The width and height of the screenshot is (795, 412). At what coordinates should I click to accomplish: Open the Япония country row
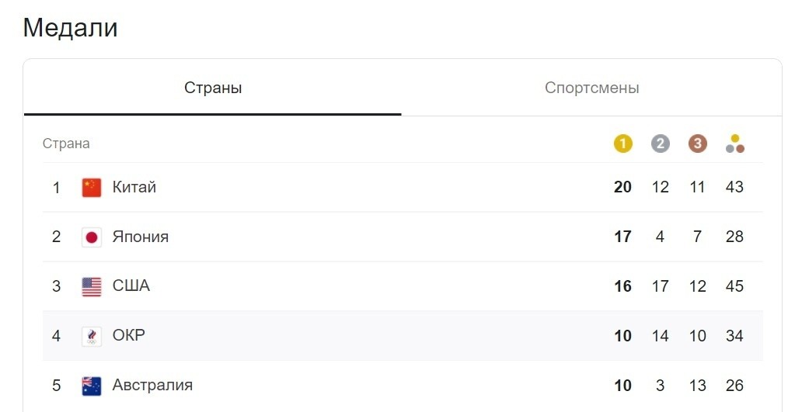(403, 237)
